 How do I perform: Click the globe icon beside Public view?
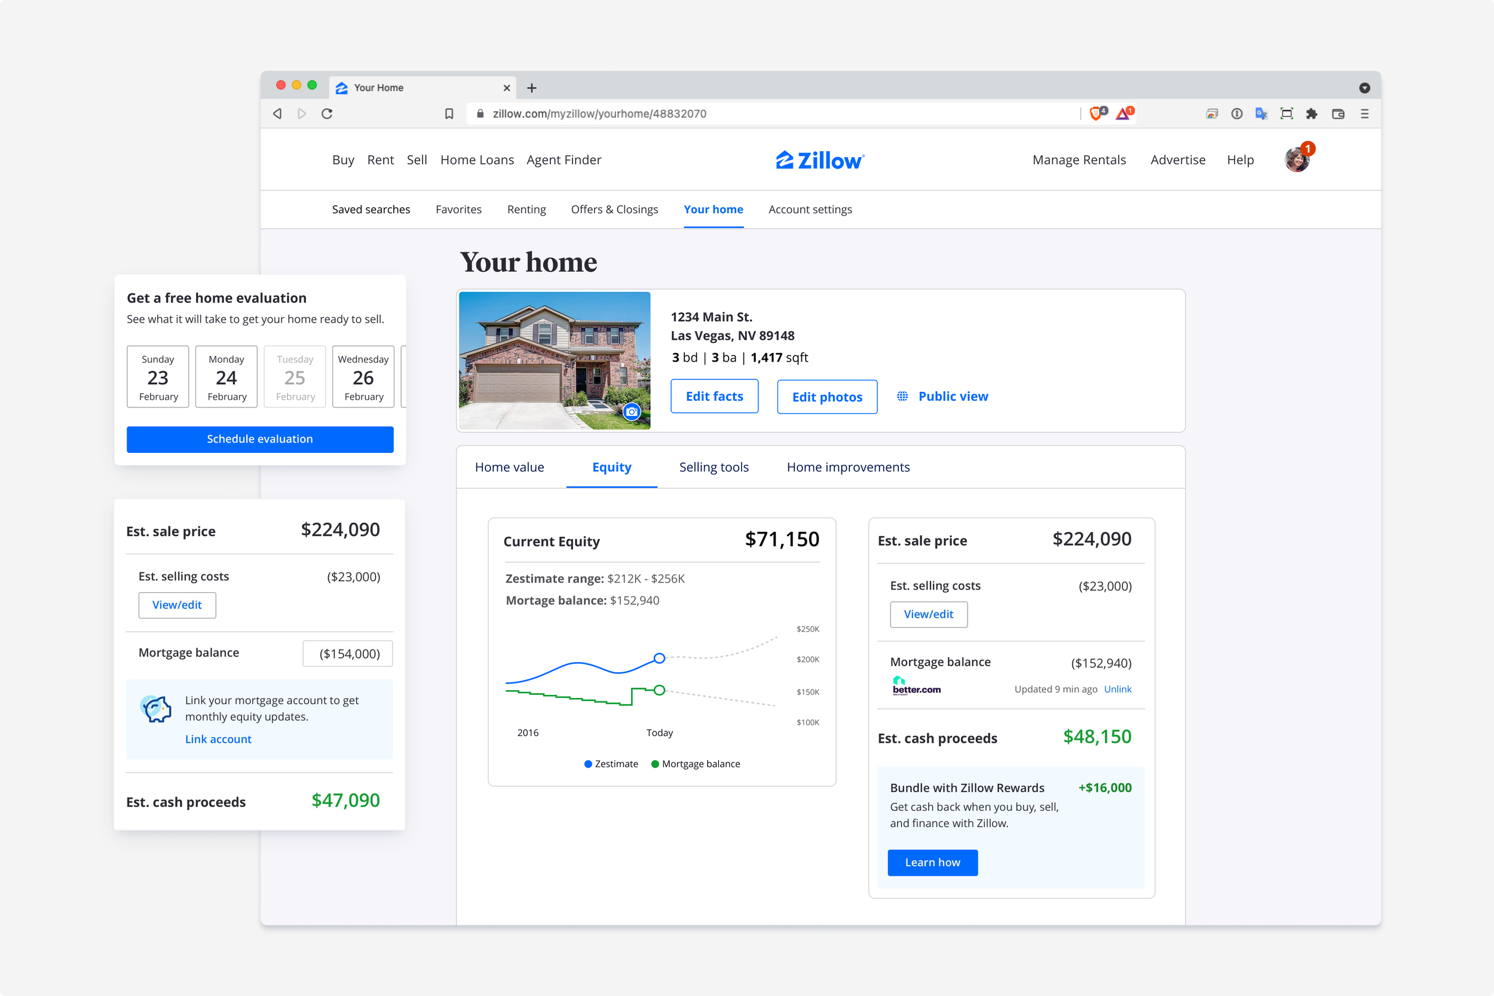coord(902,396)
